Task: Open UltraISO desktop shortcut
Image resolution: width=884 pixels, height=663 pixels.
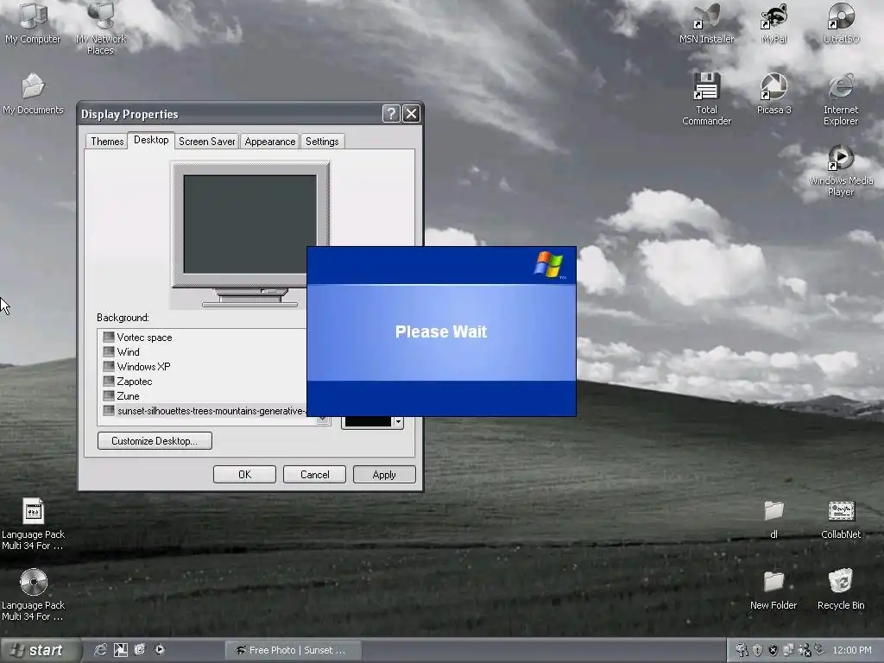Action: [841, 22]
